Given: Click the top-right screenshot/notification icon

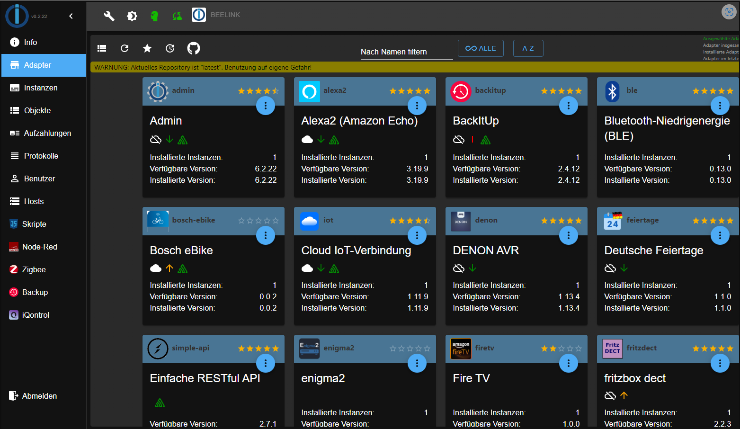Looking at the screenshot, I should click(x=729, y=12).
